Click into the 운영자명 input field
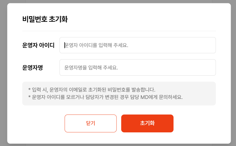 [x=137, y=67]
